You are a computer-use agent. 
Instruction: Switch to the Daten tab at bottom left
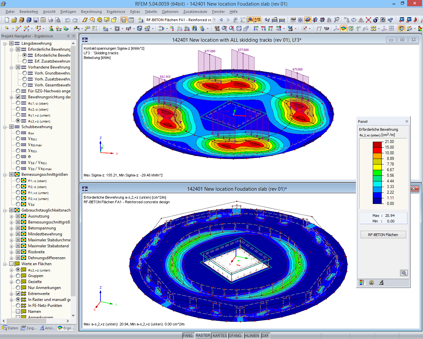point(10,328)
